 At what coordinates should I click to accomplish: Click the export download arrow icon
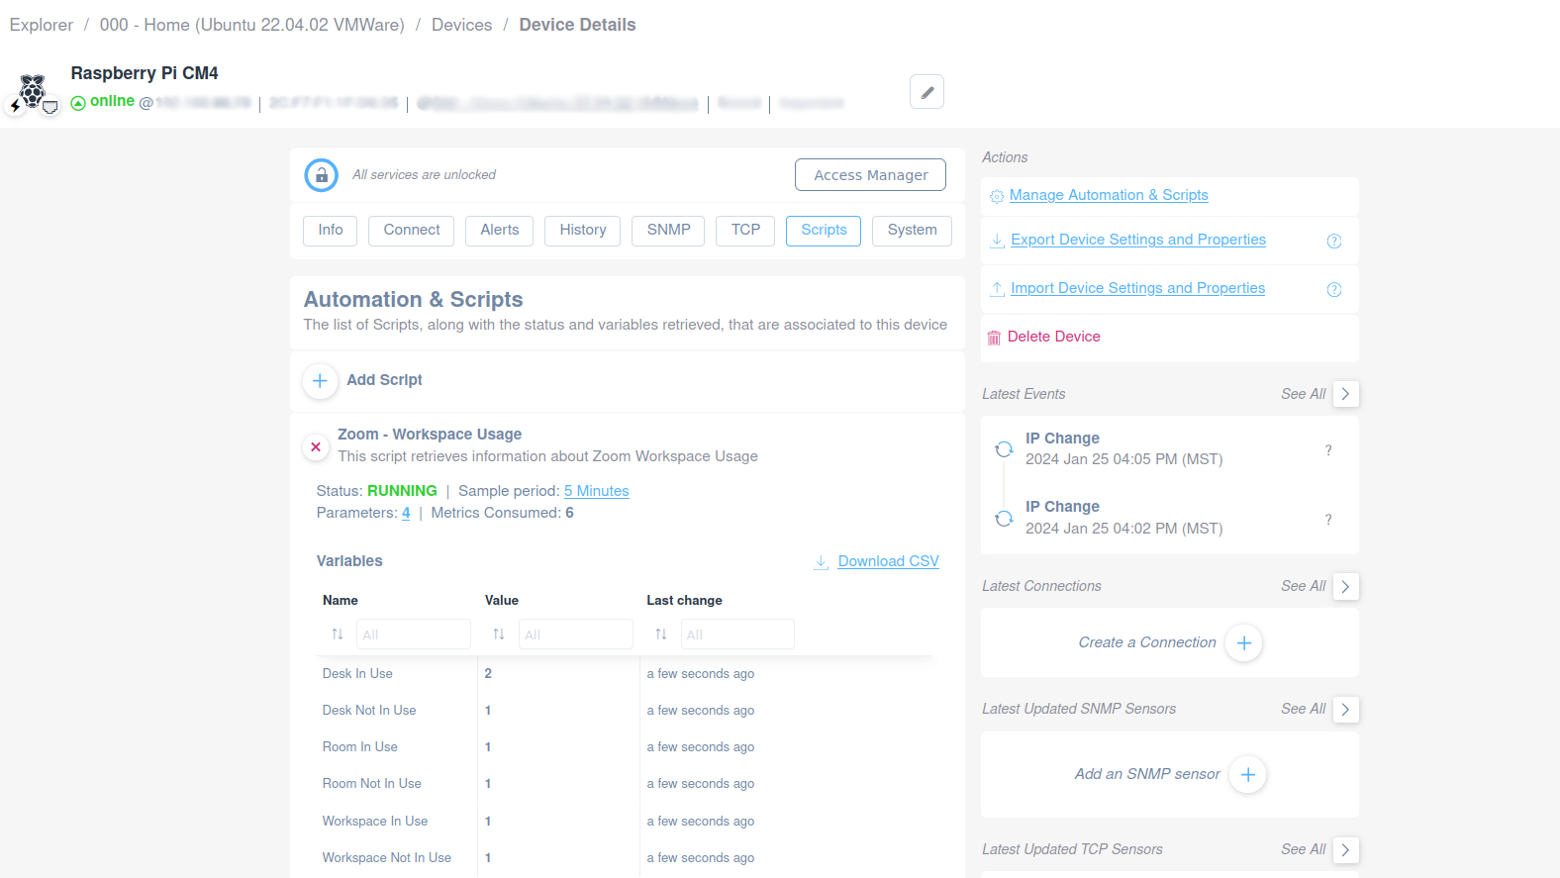click(x=998, y=241)
